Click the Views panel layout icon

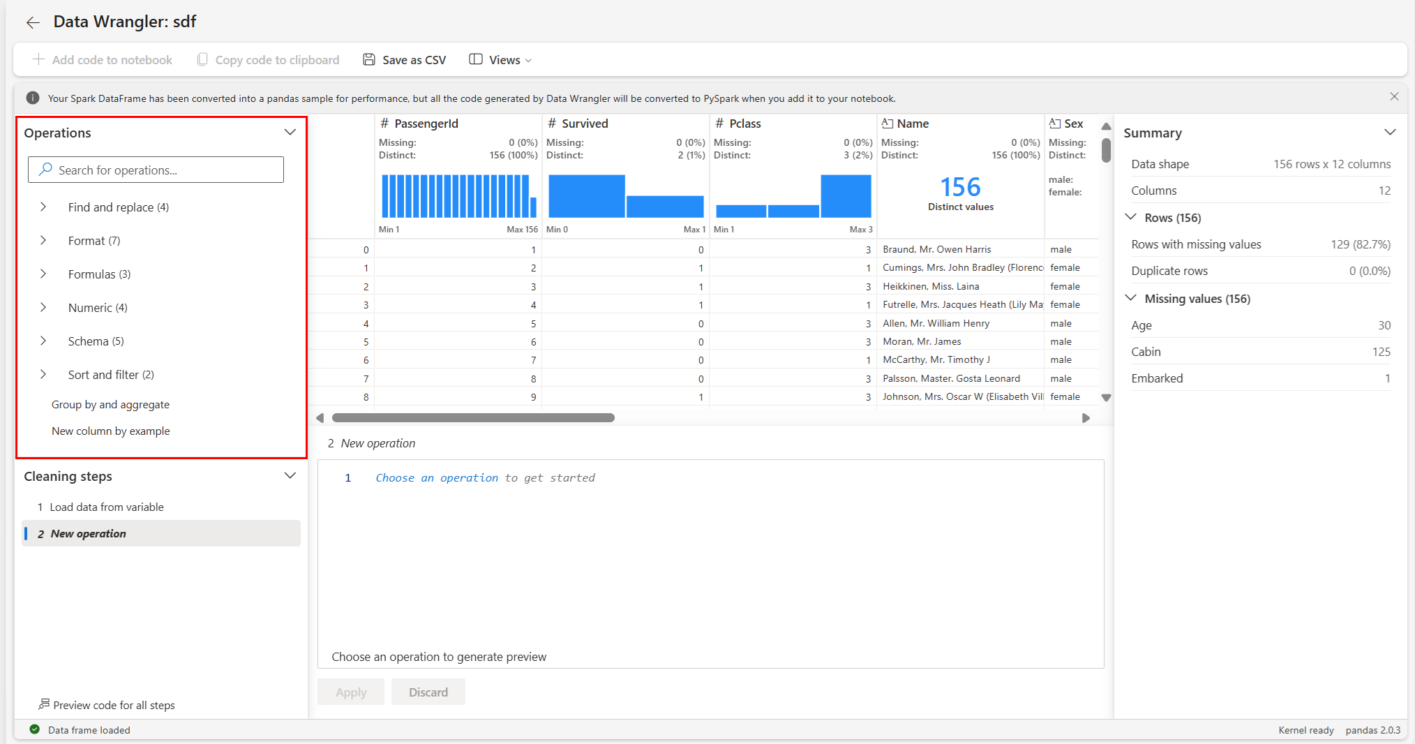point(476,59)
